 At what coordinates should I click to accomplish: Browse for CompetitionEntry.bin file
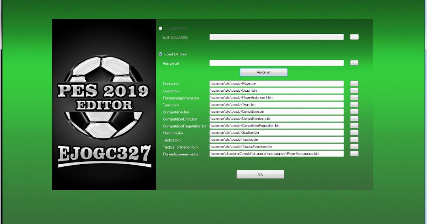(354, 119)
